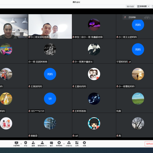Open the 聊天 chat window

click(x=51, y=144)
